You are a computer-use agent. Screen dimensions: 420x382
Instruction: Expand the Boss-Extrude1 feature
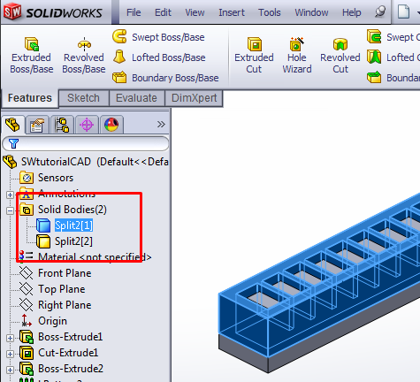point(10,338)
